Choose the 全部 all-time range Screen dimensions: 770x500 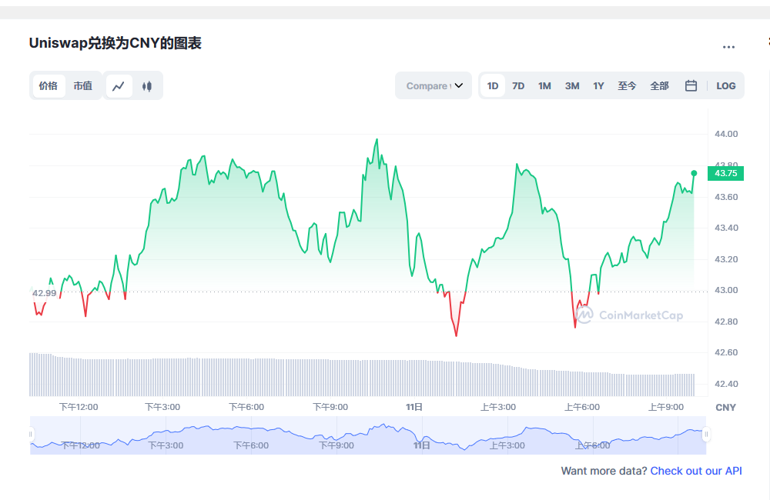[x=660, y=86]
